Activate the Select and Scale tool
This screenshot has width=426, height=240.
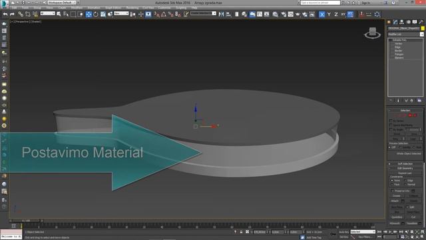103,14
